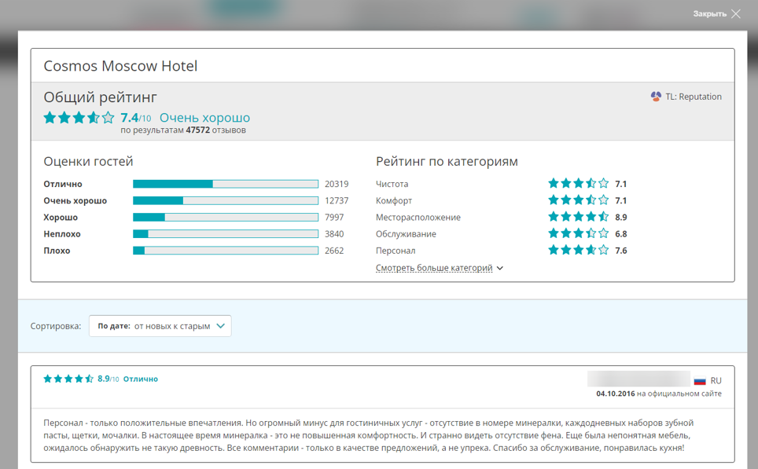Click the Отлично label in guest ratings
The width and height of the screenshot is (758, 469).
[63, 184]
